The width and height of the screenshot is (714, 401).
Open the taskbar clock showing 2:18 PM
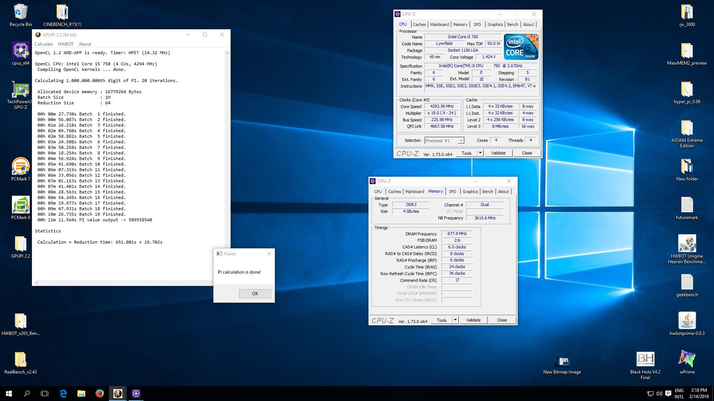tap(699, 394)
